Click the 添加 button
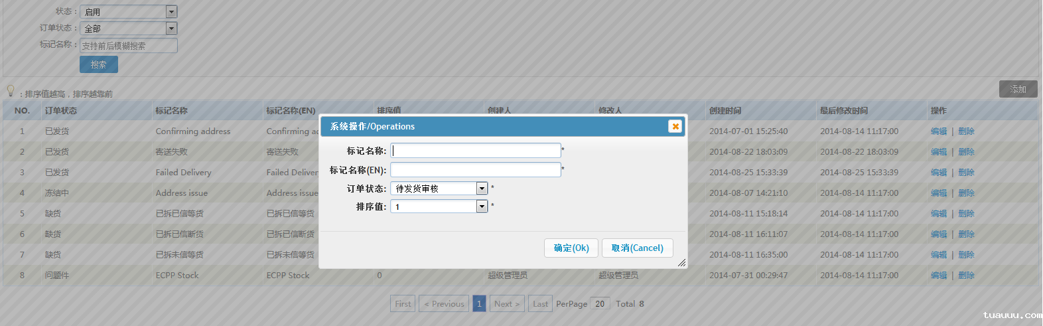This screenshot has height=326, width=1043. coord(1018,89)
